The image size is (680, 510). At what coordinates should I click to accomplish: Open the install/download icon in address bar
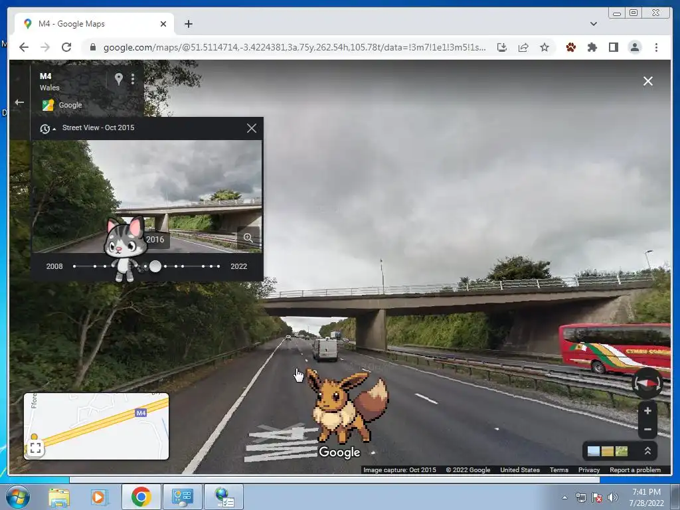502,47
